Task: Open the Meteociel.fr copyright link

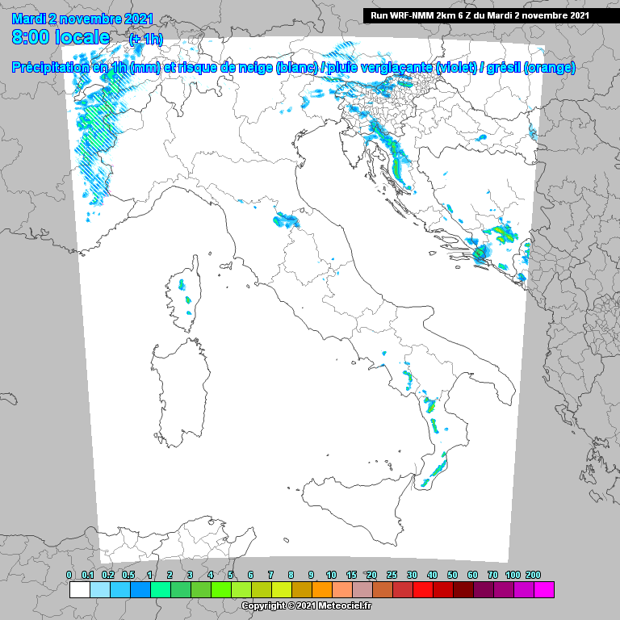Action: click(x=306, y=605)
